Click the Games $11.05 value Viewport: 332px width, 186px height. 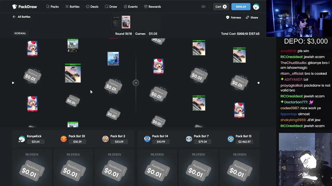point(153,34)
